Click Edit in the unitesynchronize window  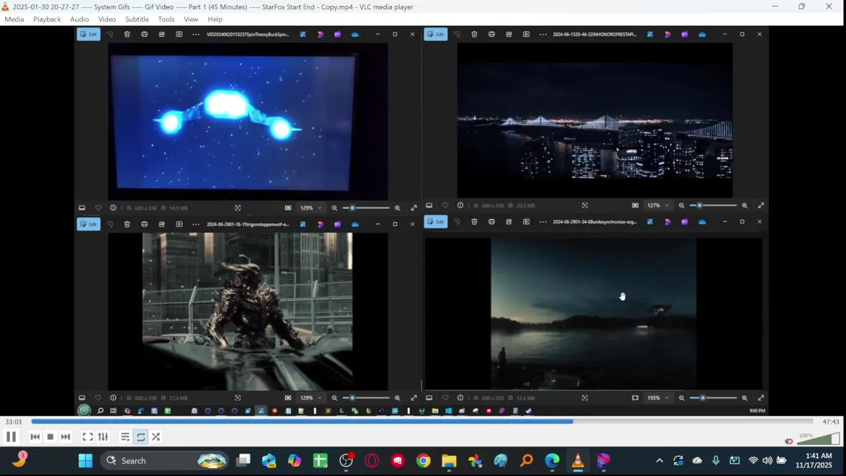click(x=436, y=221)
